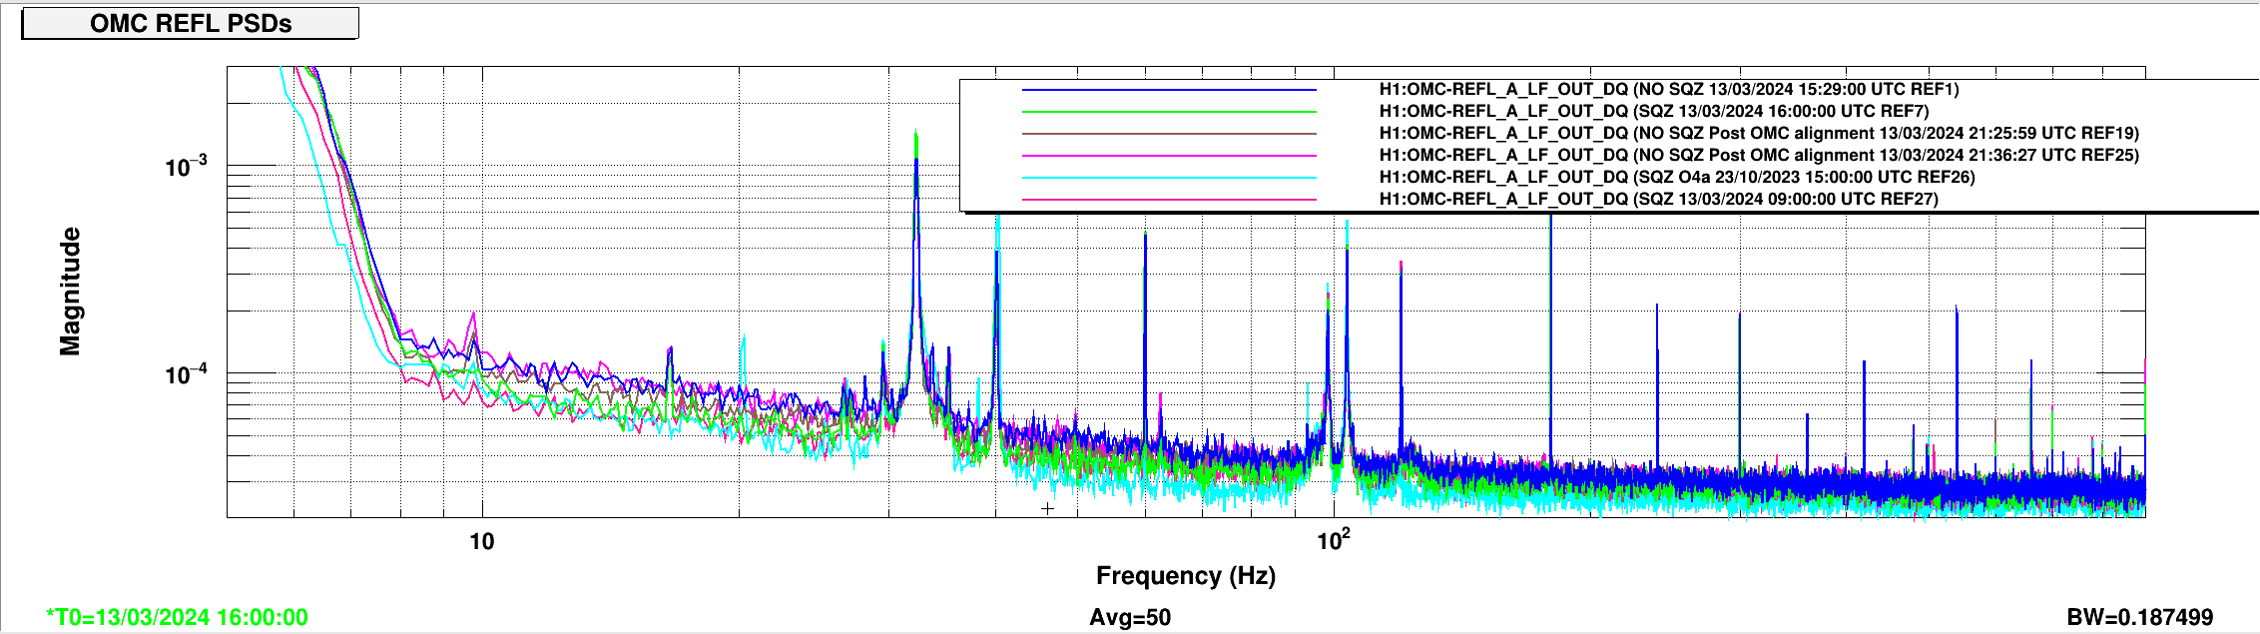2260x634 pixels.
Task: Select the Frequency (Hz) x-axis title
Action: pyautogui.click(x=1185, y=576)
